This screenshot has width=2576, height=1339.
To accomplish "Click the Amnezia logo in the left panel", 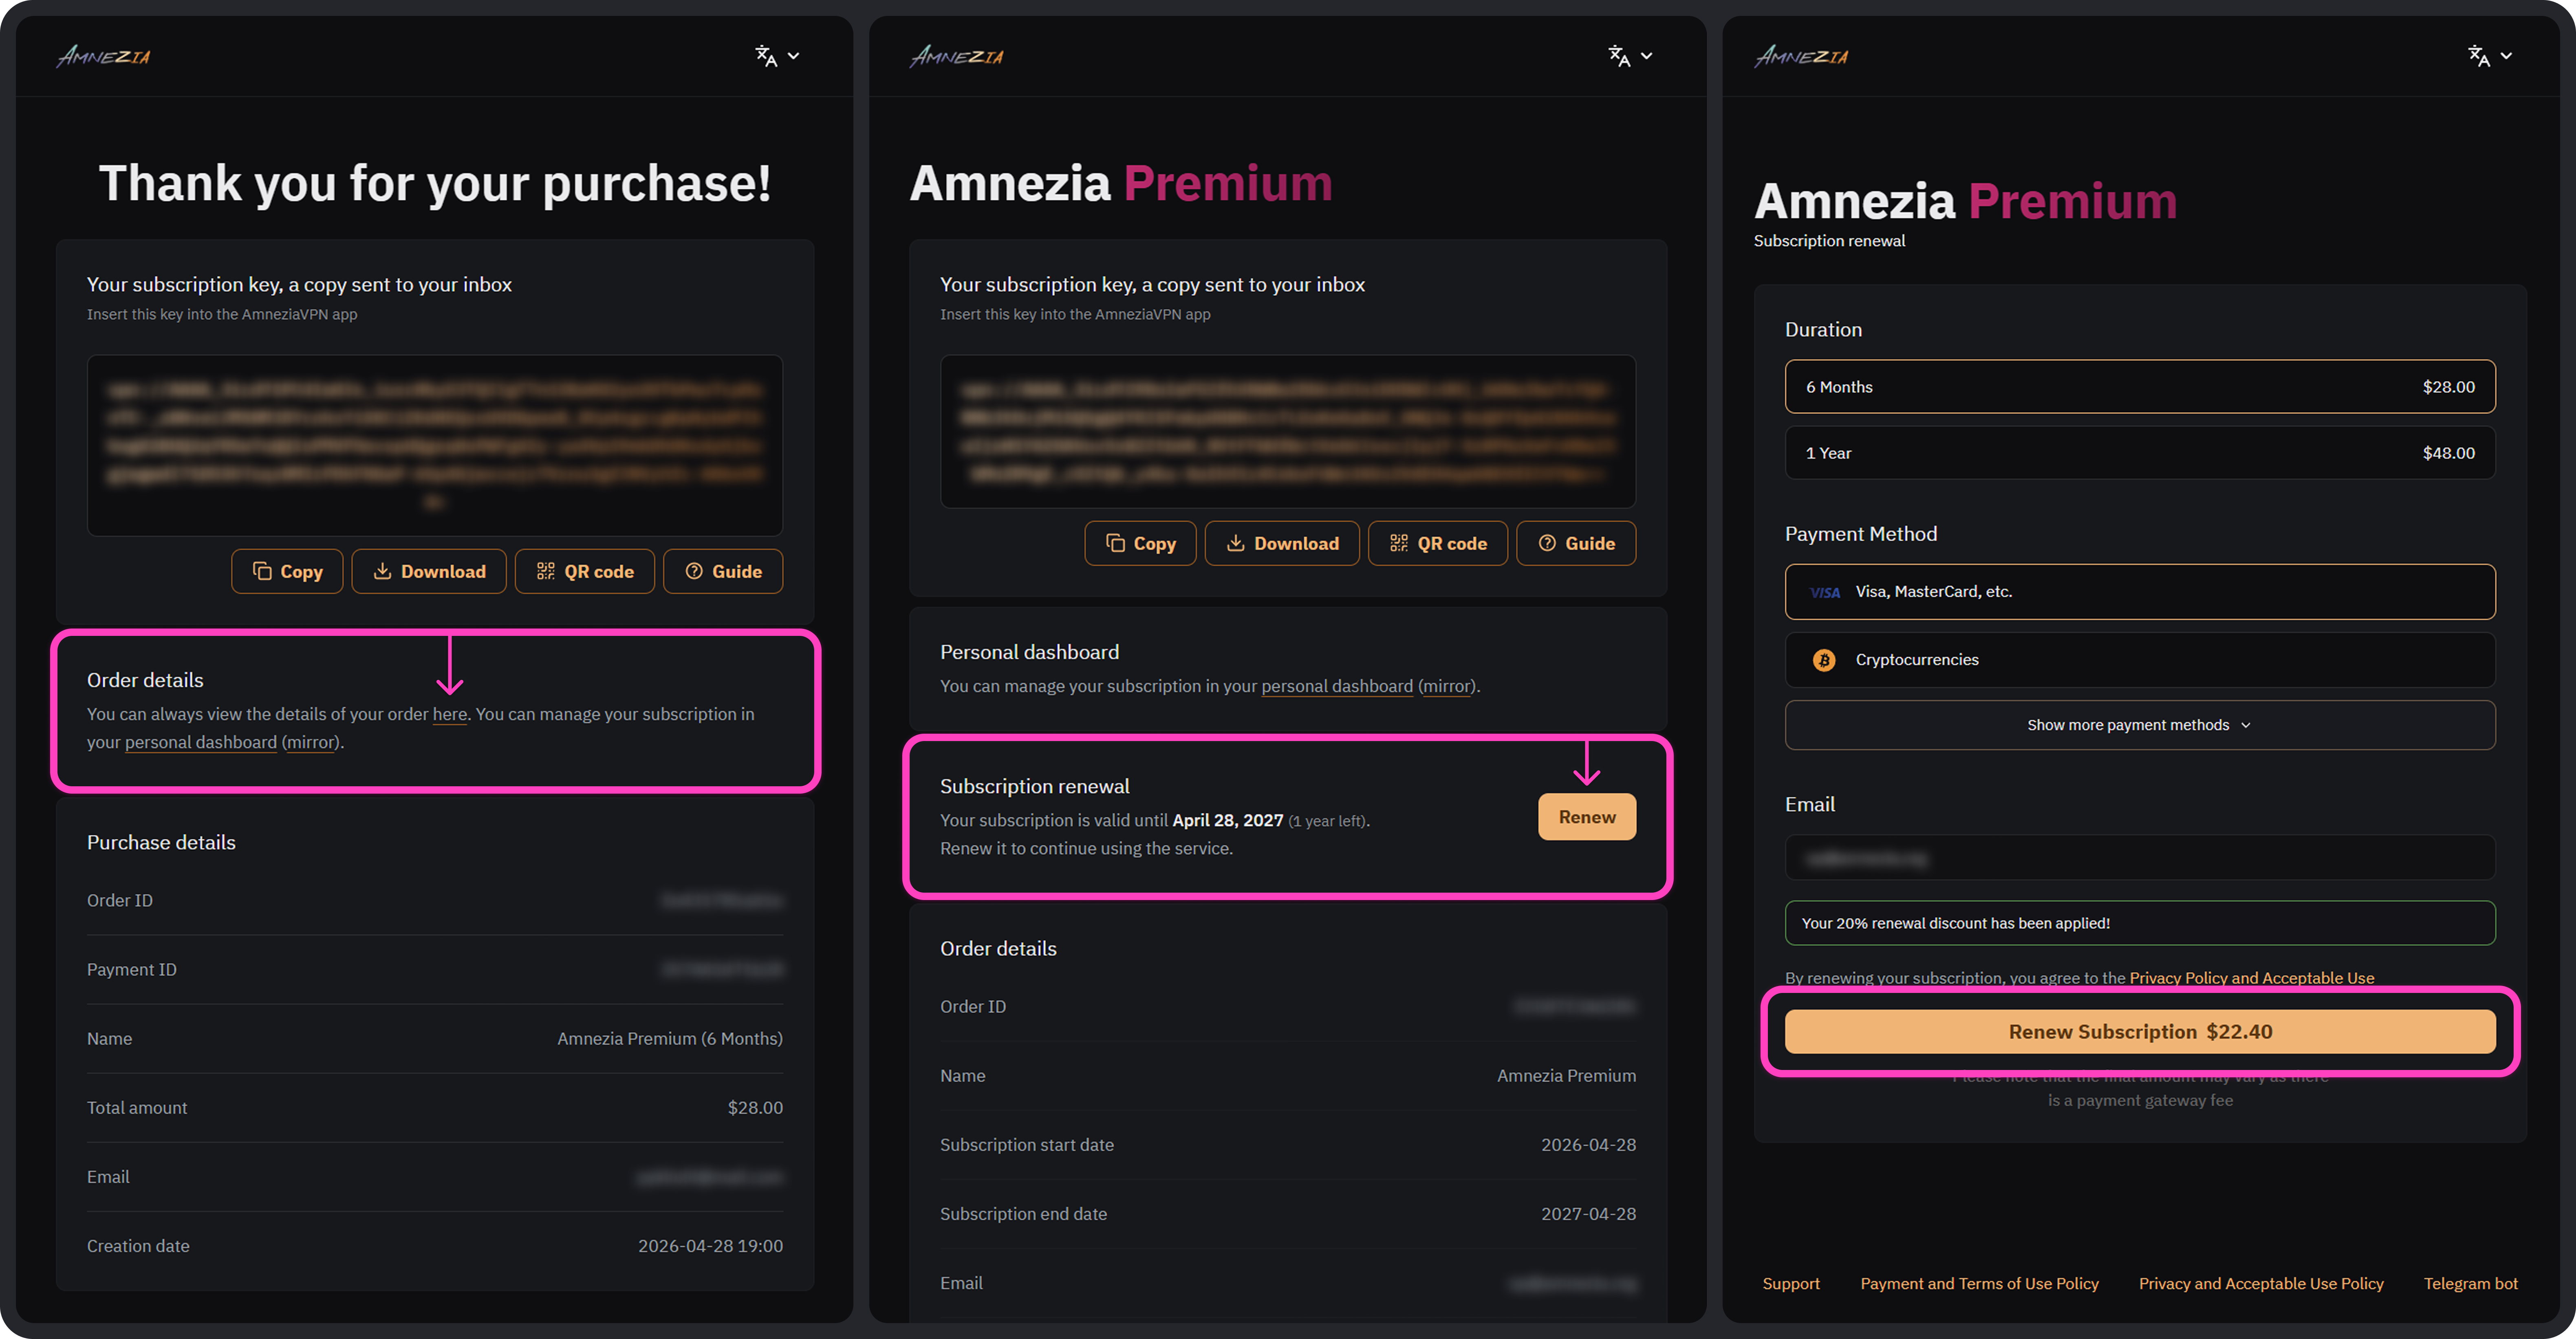I will 103,56.
